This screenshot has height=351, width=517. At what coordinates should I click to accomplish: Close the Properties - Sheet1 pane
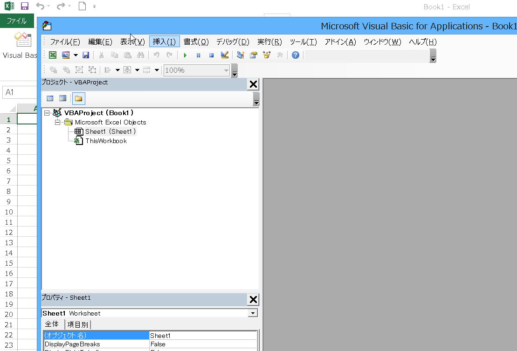(253, 300)
